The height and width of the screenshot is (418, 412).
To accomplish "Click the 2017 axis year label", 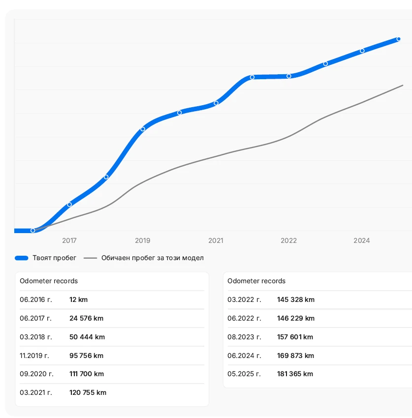I will pos(69,240).
